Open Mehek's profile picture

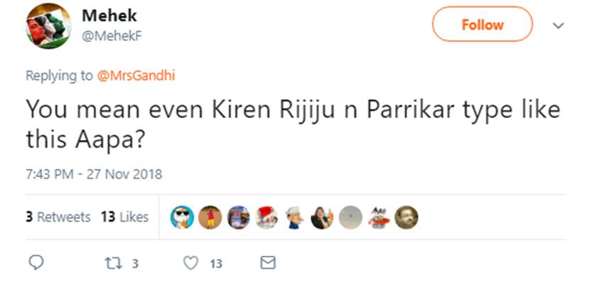[x=48, y=26]
